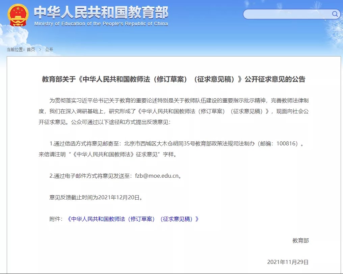Click the 附件 label
Viewport: 343px width, 274px height.
[x=56, y=219]
